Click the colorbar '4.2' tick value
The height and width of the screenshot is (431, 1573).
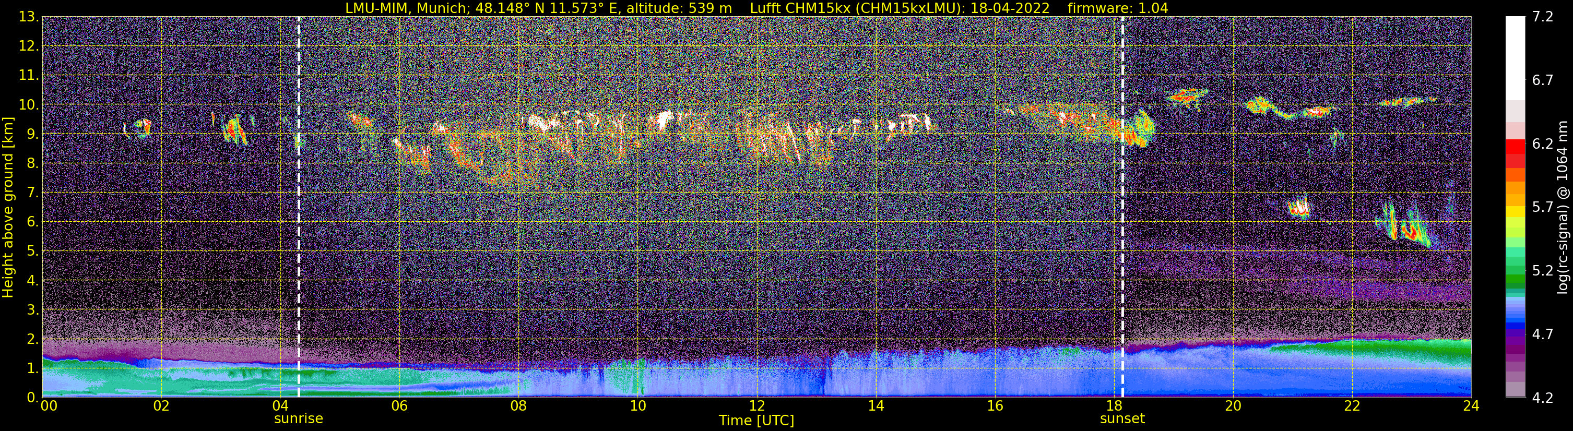[1543, 398]
